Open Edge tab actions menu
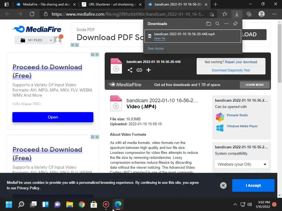The height and width of the screenshot is (211, 282). [x=7, y=4]
